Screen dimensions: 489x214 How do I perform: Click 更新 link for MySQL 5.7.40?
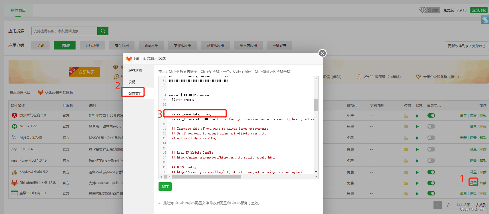point(463,138)
